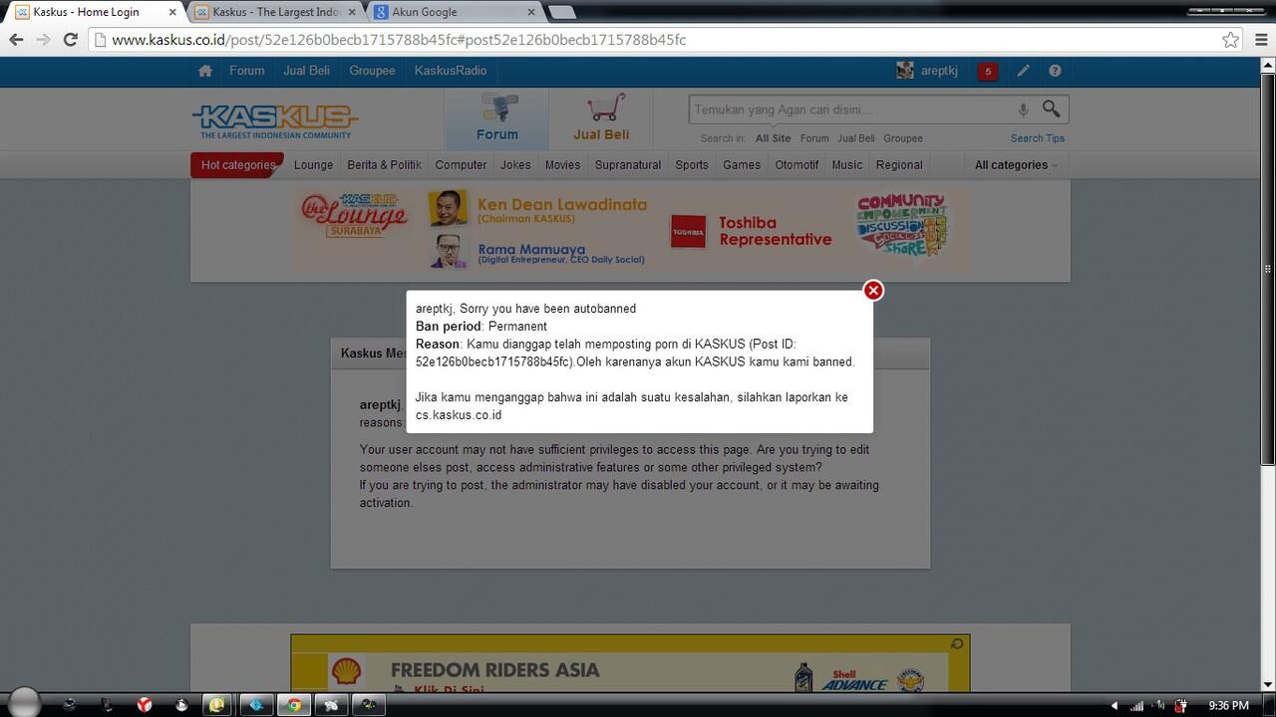Open the Otomotif category
The image size is (1276, 717).
pyautogui.click(x=797, y=165)
